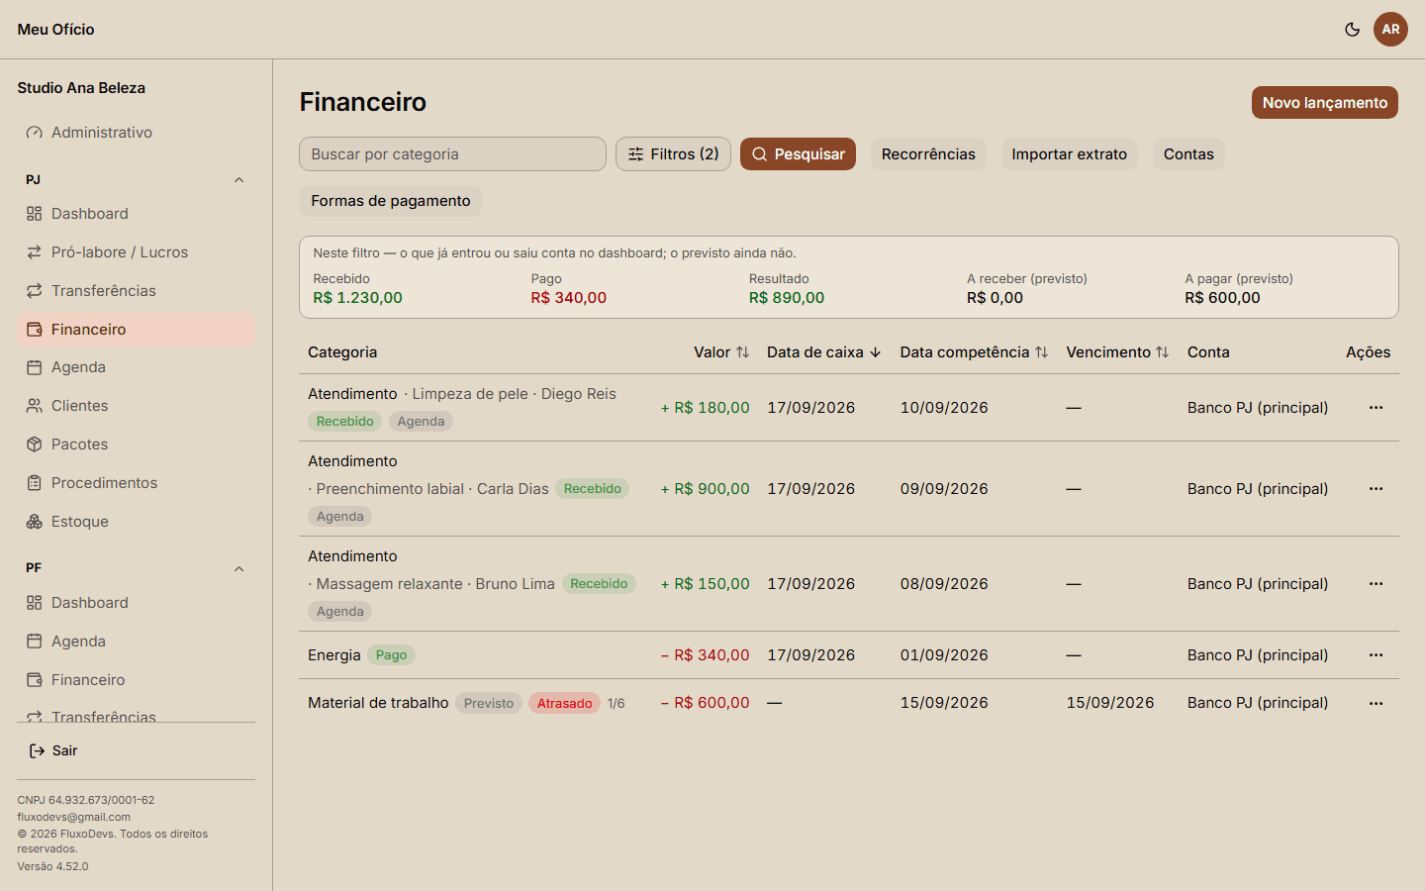This screenshot has height=891, width=1425.
Task: Open actions menu for Carla Dias row
Action: click(x=1376, y=489)
